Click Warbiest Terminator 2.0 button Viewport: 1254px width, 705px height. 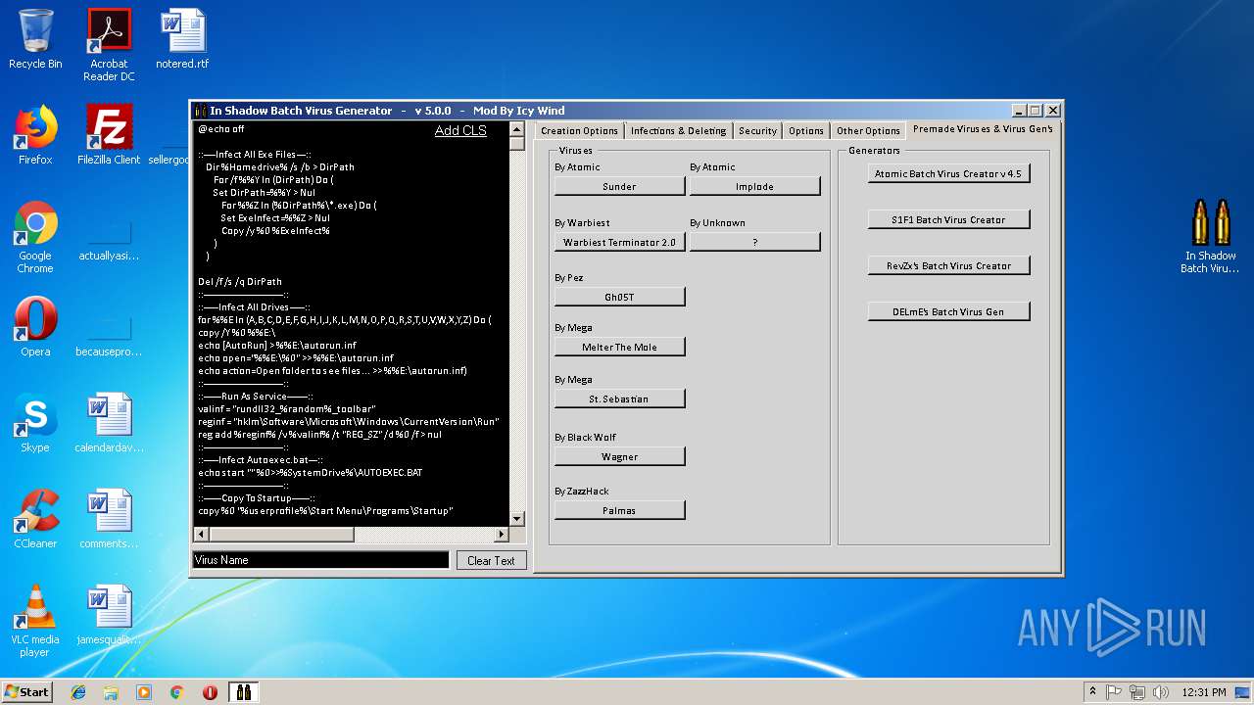point(619,242)
